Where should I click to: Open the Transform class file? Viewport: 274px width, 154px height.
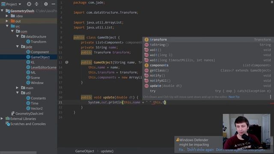click(39, 41)
